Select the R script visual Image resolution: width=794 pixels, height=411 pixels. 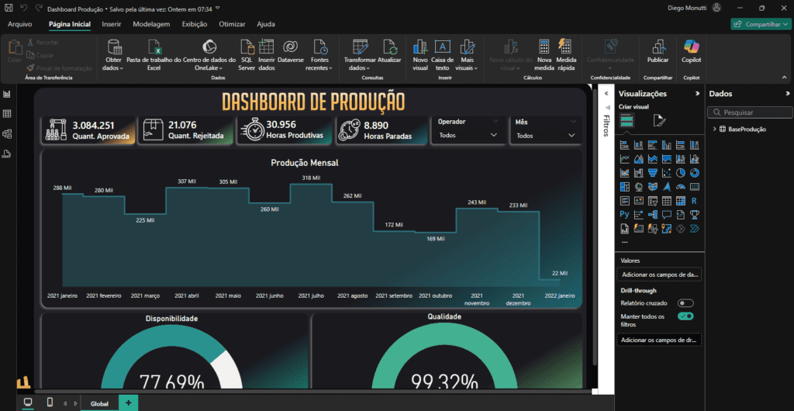click(x=694, y=200)
